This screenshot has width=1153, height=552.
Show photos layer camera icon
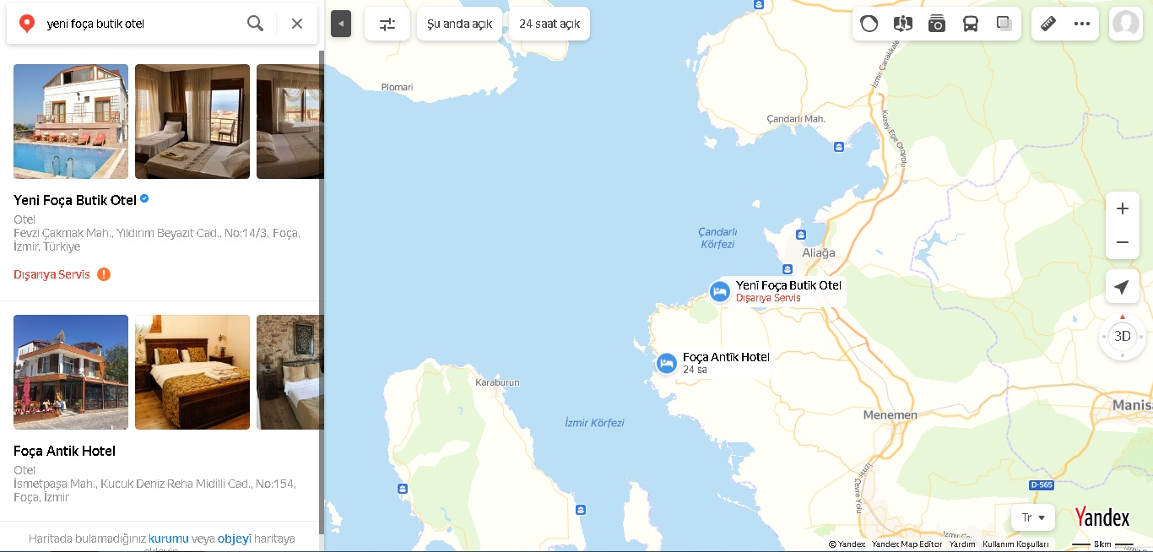(x=937, y=24)
